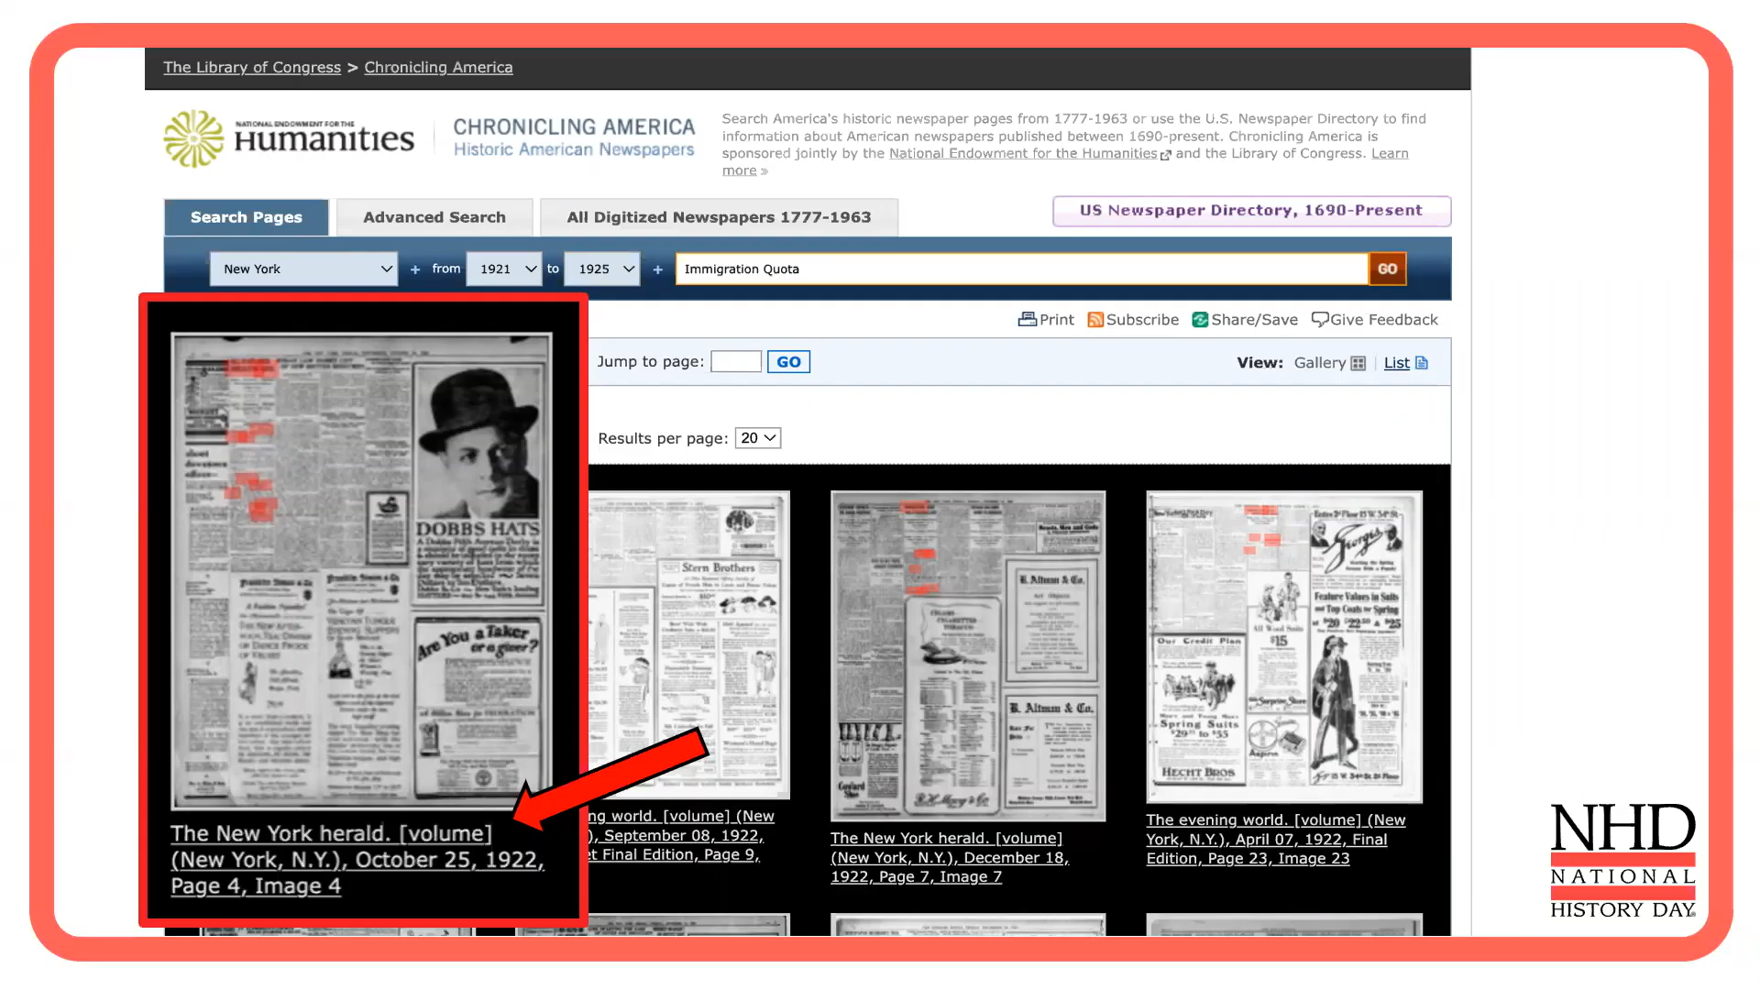Switch to the Advanced Search tab

point(434,217)
